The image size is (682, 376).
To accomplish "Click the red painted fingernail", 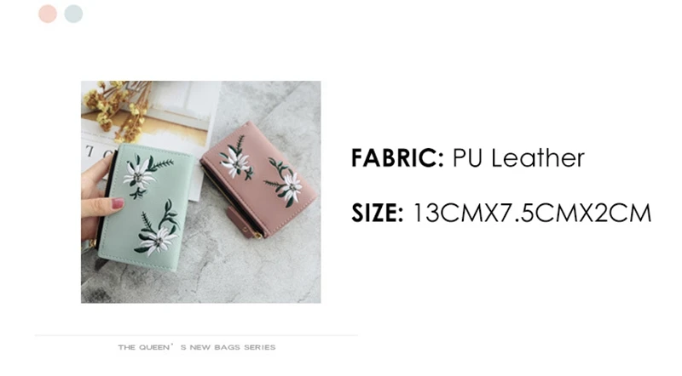I will [118, 203].
